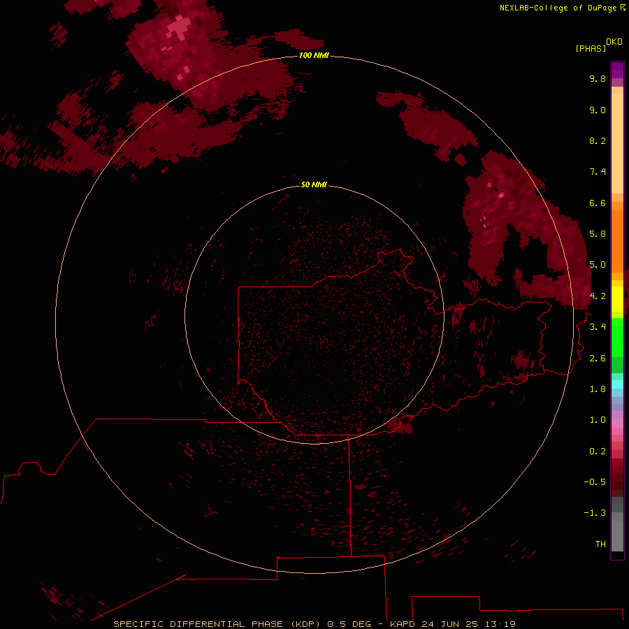Viewport: 629px width, 629px height.
Task: Click the purple swatch atop the color bar
Action: pyautogui.click(x=617, y=70)
